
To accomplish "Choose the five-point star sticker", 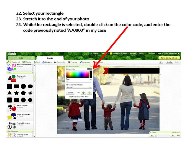I will (17, 93).
